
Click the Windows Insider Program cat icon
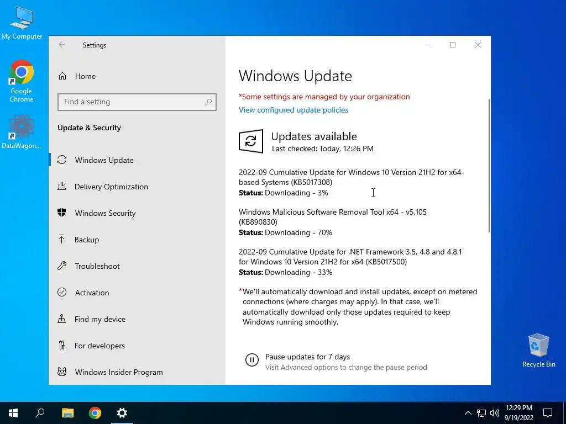tap(62, 372)
